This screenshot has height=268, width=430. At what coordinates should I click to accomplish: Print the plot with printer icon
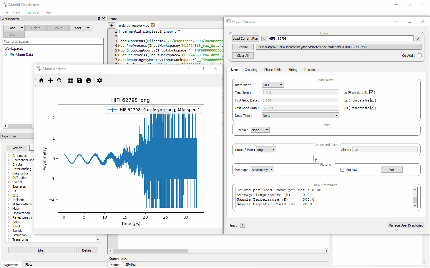click(x=89, y=80)
